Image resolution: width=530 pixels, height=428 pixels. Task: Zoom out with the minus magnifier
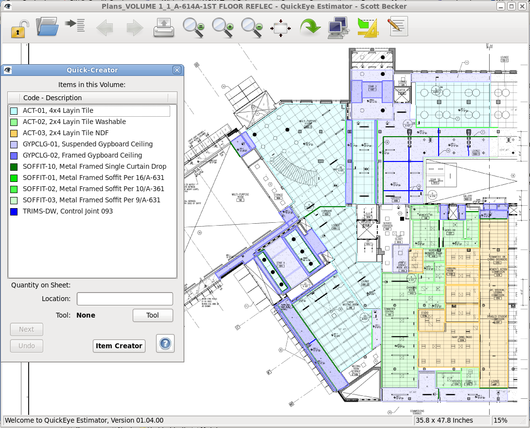252,27
